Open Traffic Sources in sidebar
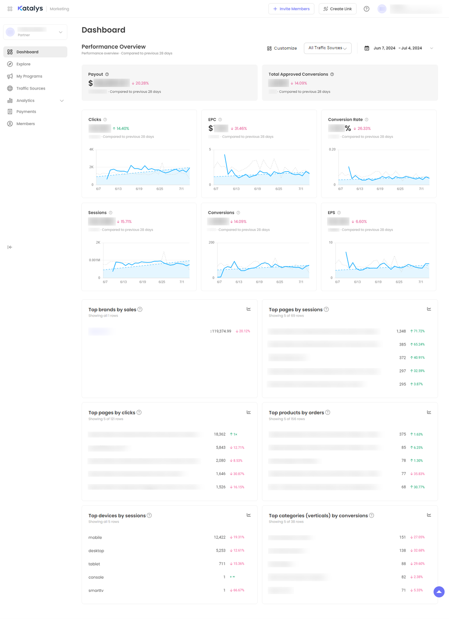The width and height of the screenshot is (449, 620). pyautogui.click(x=31, y=88)
